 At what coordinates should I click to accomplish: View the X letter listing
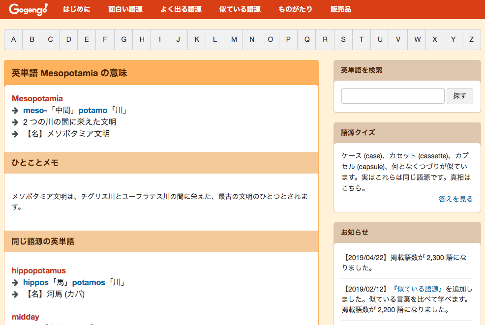click(x=435, y=40)
